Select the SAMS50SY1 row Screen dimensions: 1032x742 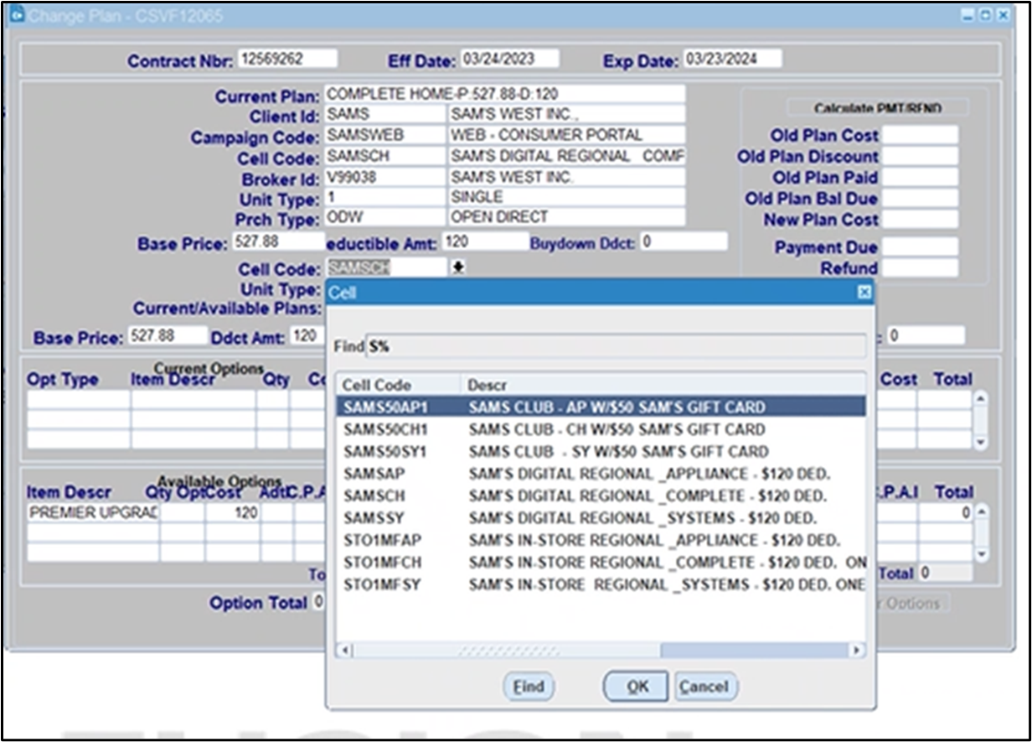tap(600, 451)
